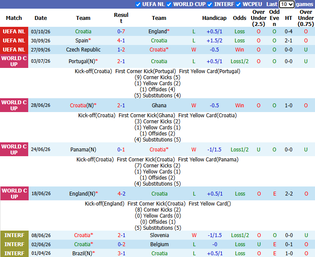Viewport: 315px width, 257px height.
Task: Disable the INTERF filter checkbox
Action: (210, 4)
